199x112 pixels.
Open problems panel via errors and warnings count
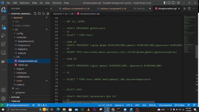42,105
